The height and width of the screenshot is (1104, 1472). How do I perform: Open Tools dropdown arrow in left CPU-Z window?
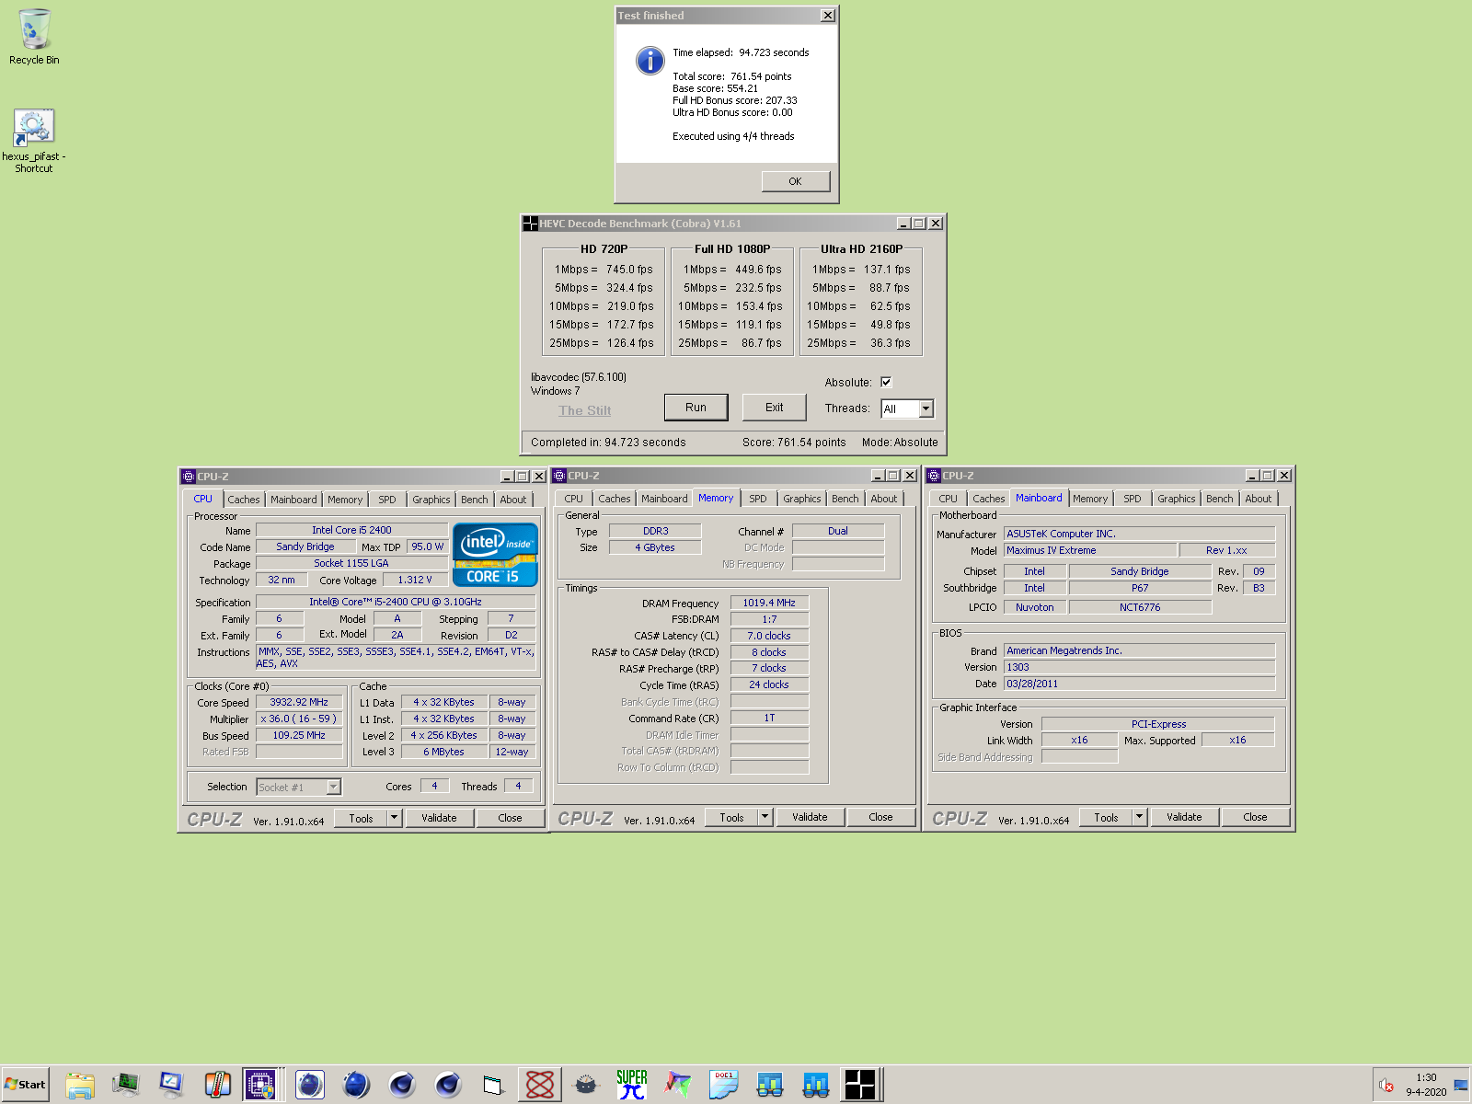394,818
